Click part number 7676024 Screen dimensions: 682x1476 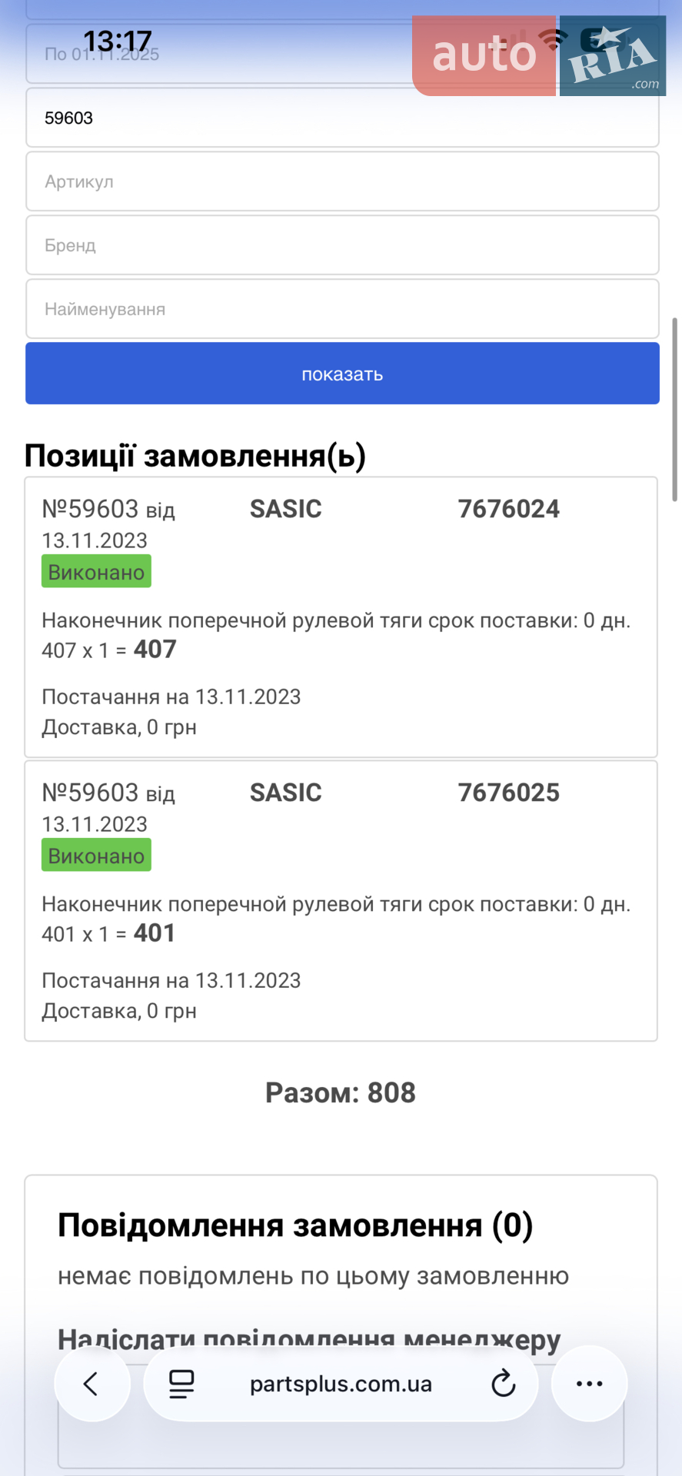508,509
